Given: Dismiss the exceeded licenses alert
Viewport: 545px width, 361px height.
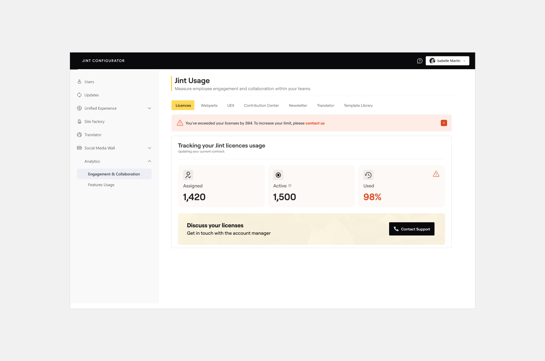Looking at the screenshot, I should pos(444,123).
